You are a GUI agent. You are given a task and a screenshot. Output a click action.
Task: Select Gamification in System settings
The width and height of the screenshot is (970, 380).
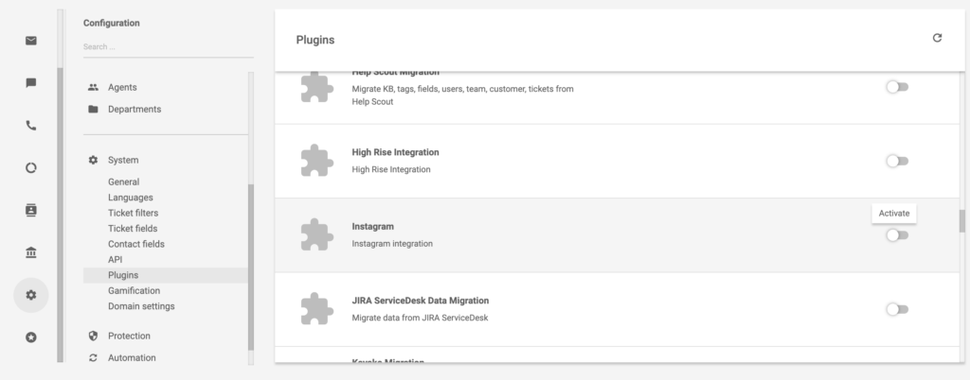pyautogui.click(x=134, y=290)
